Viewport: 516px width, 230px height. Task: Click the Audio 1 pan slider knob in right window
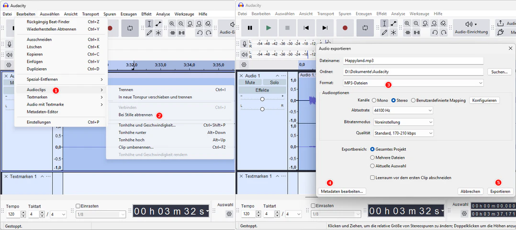pyautogui.click(x=262, y=109)
